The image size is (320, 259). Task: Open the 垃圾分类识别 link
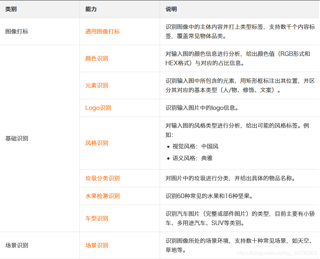(x=103, y=178)
